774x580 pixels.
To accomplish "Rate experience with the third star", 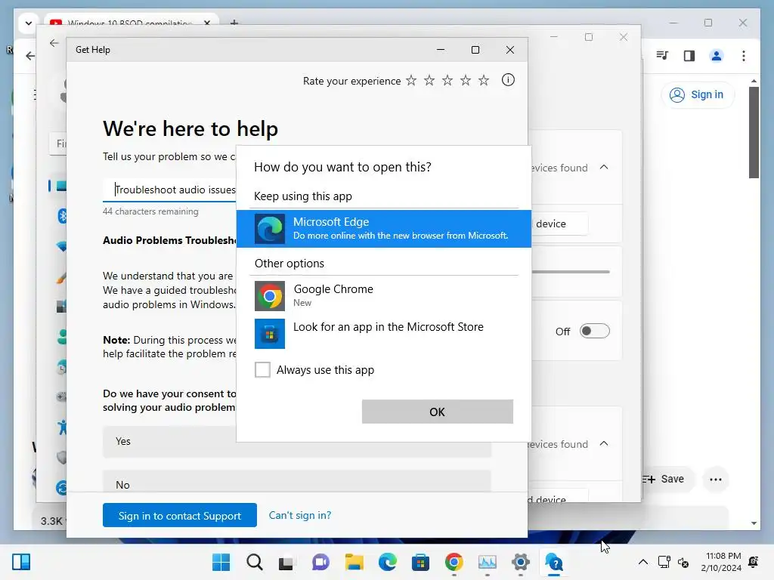I will tap(447, 80).
